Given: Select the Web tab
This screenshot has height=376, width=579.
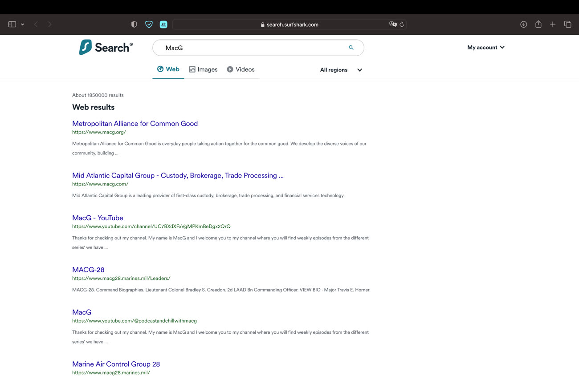Looking at the screenshot, I should click(168, 69).
